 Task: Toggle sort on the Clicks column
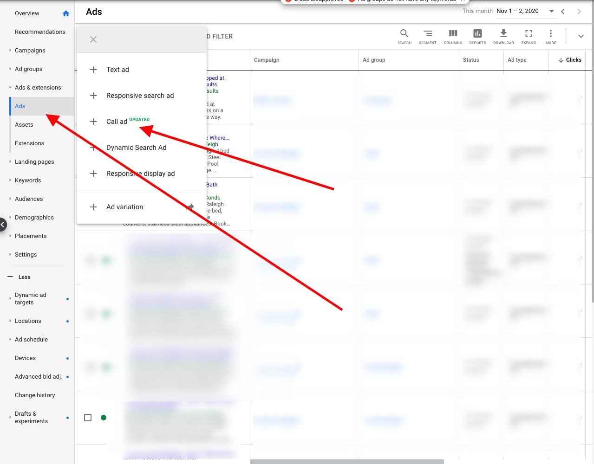[570, 60]
